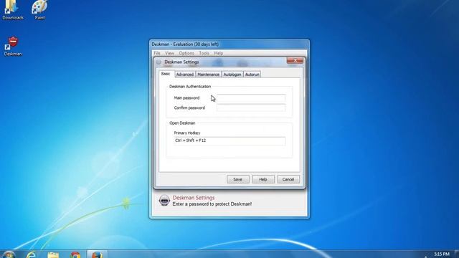The image size is (459, 258).
Task: Click the Deskman Settings heading text
Action: tap(194, 198)
